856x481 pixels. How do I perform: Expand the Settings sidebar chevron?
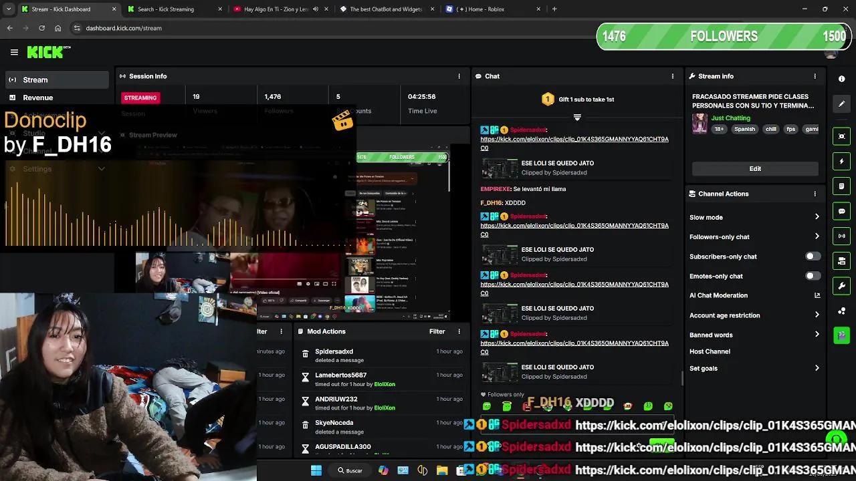pyautogui.click(x=102, y=169)
